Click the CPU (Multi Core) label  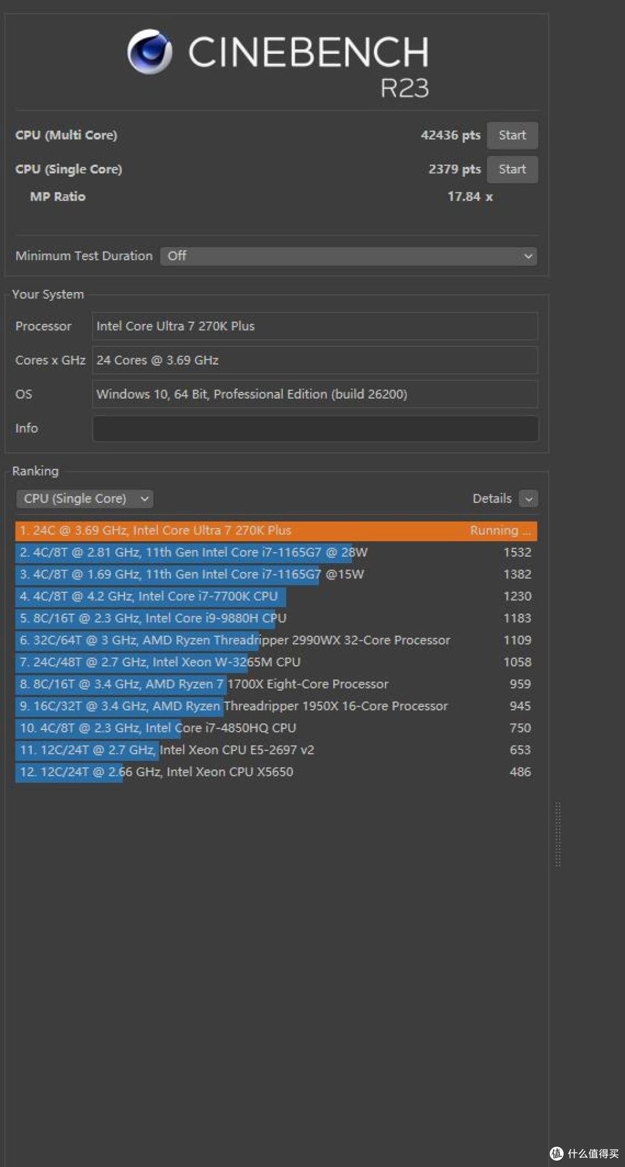[x=66, y=136]
